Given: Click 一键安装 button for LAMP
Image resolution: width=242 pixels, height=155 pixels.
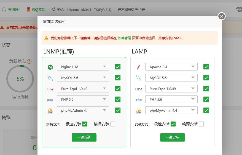Looking at the screenshot, I should [x=172, y=137].
